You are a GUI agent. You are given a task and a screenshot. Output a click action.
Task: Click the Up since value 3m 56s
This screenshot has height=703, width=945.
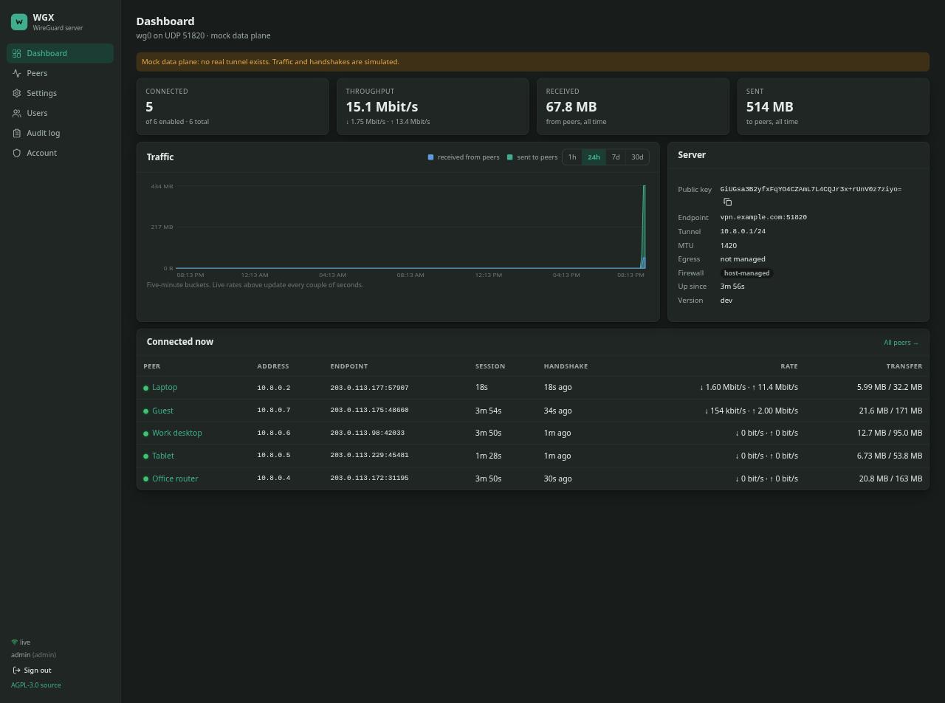(732, 287)
